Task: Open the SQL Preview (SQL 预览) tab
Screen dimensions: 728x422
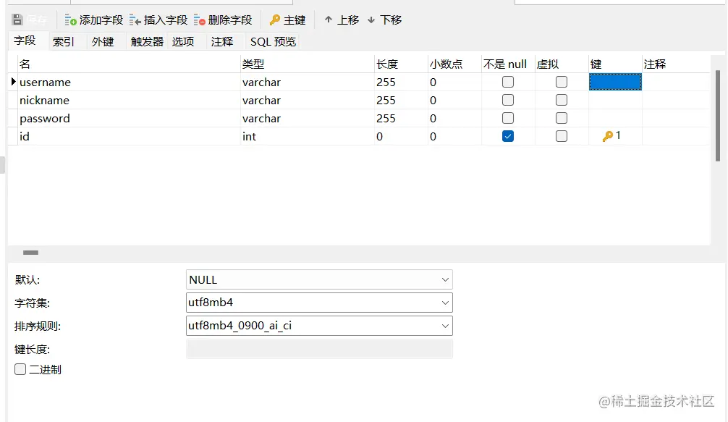Action: pyautogui.click(x=273, y=42)
